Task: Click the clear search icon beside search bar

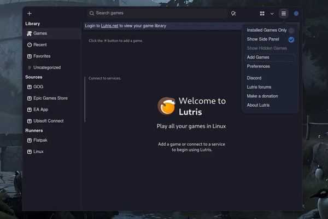Action: coord(233,13)
